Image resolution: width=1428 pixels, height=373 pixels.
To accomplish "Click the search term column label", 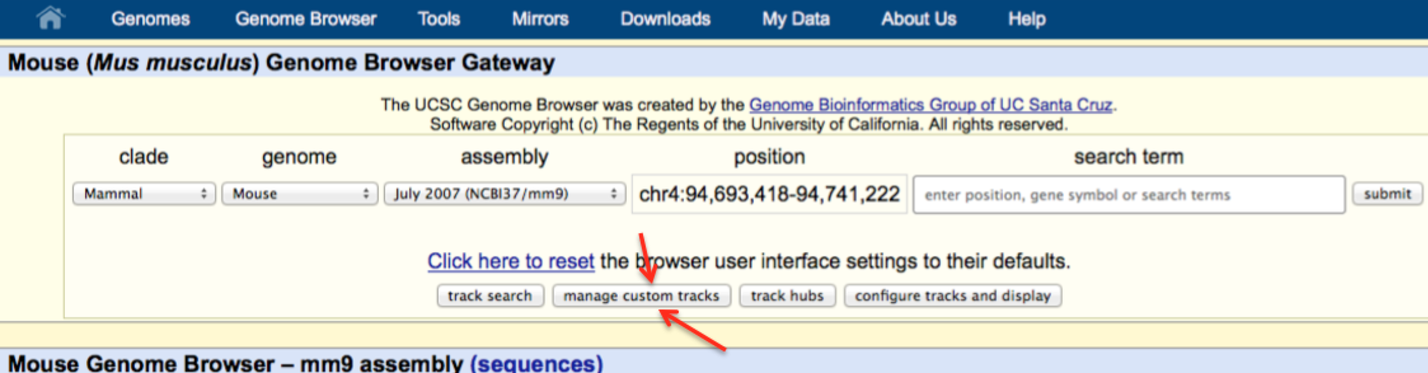I will 1129,157.
